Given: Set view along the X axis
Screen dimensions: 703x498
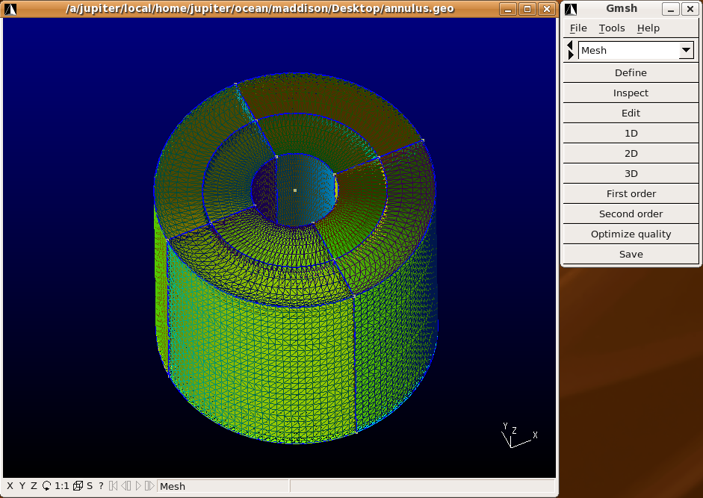Looking at the screenshot, I should click(10, 486).
